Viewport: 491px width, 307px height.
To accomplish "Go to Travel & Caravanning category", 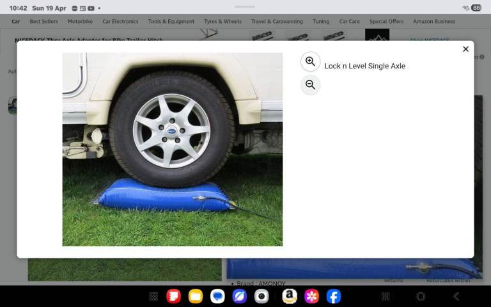I will coord(277,21).
